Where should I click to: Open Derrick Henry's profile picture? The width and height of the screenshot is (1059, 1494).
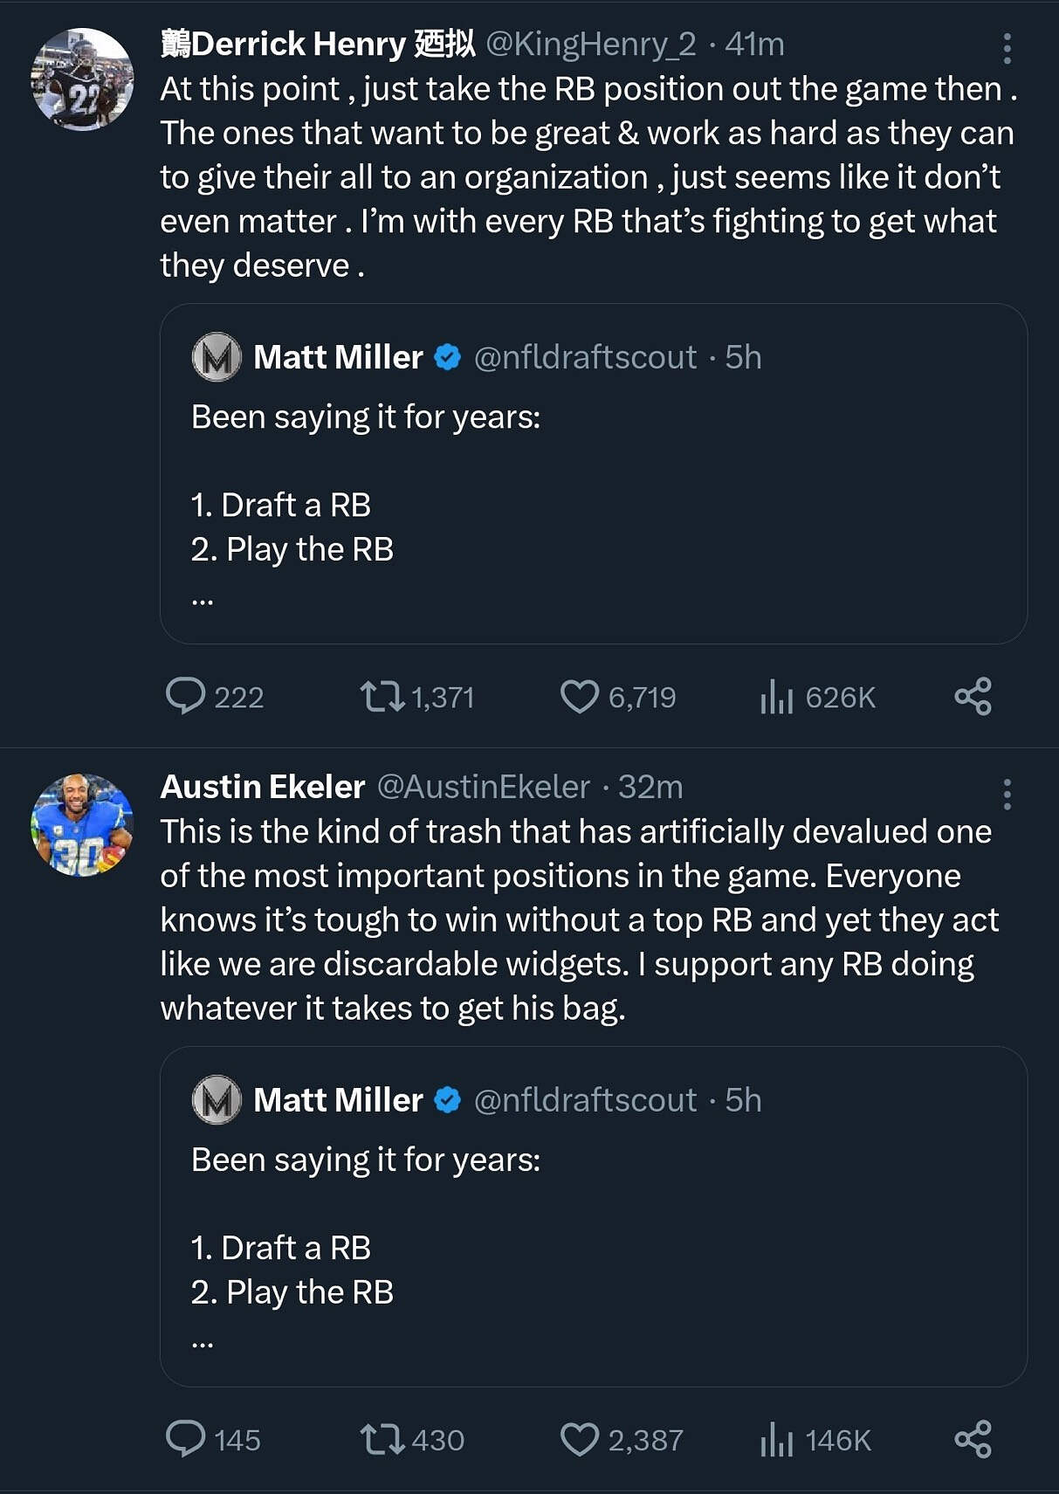coord(82,80)
